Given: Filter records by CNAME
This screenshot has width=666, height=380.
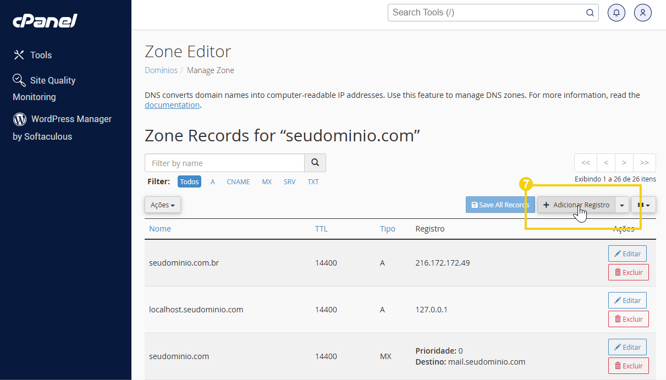Looking at the screenshot, I should (238, 181).
